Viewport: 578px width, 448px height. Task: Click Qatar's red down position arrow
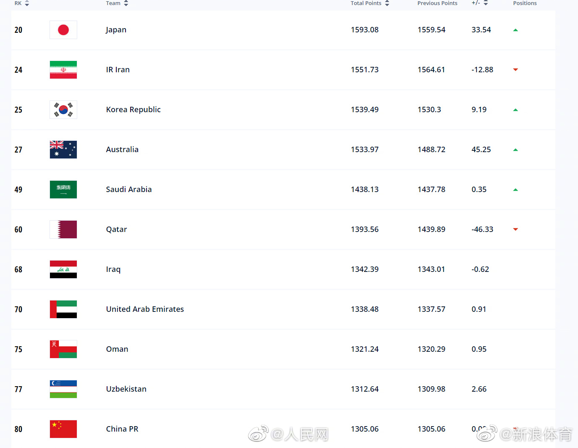[x=515, y=229]
